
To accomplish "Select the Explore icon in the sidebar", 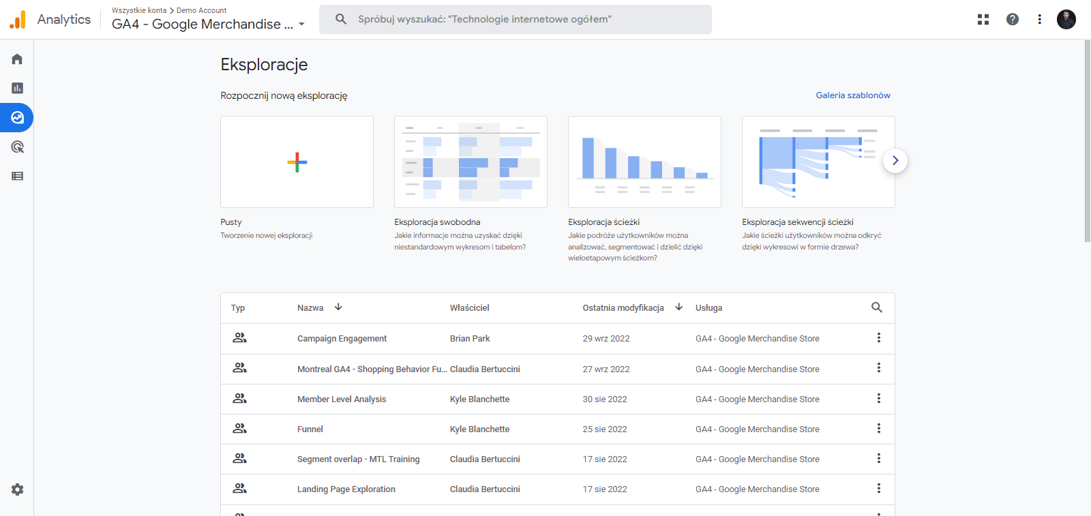I will pyautogui.click(x=17, y=118).
